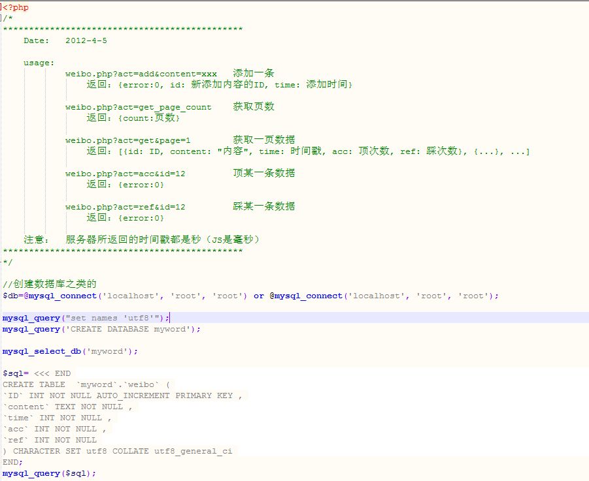Image resolution: width=589 pixels, height=481 pixels.
Task: Click the $db variable
Action: pos(10,296)
